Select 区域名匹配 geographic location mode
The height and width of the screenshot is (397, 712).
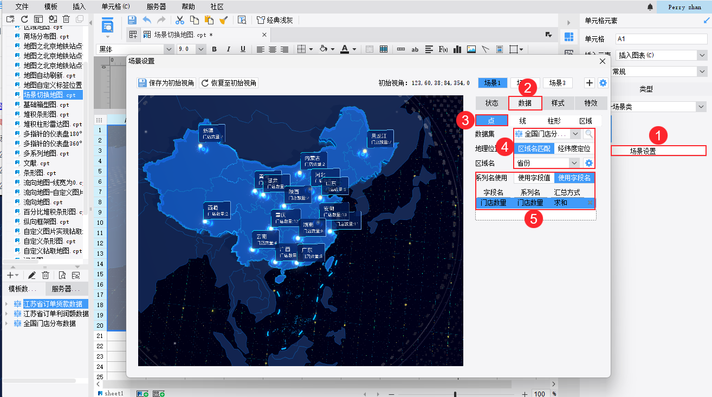535,148
